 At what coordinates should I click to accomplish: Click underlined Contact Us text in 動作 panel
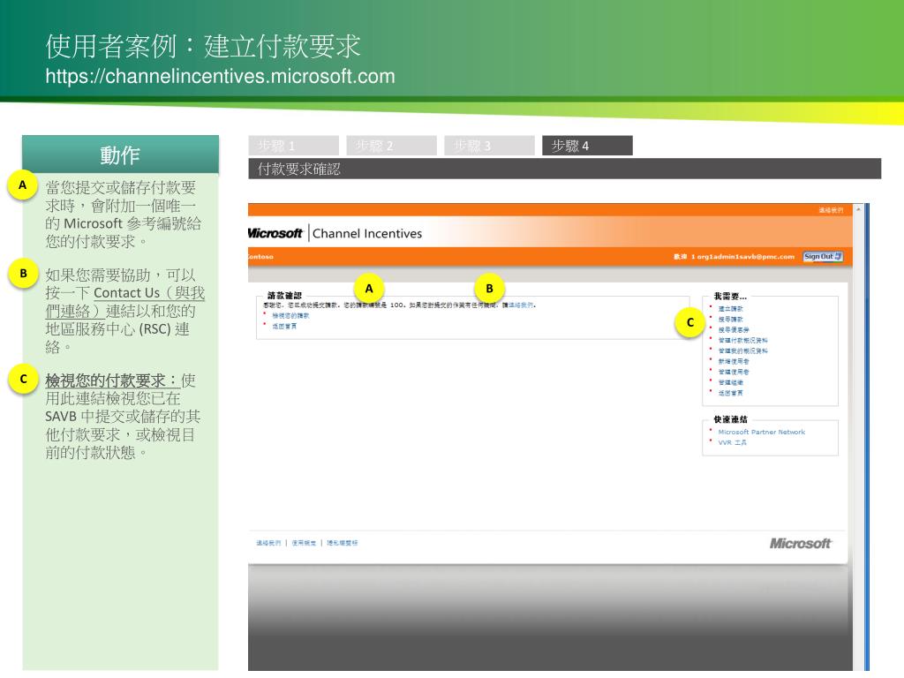point(127,293)
